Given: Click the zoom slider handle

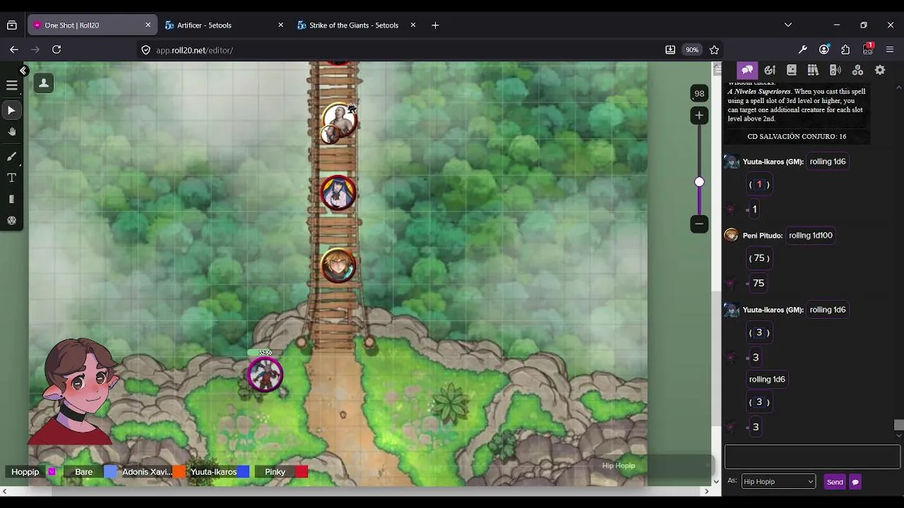Looking at the screenshot, I should 699,182.
